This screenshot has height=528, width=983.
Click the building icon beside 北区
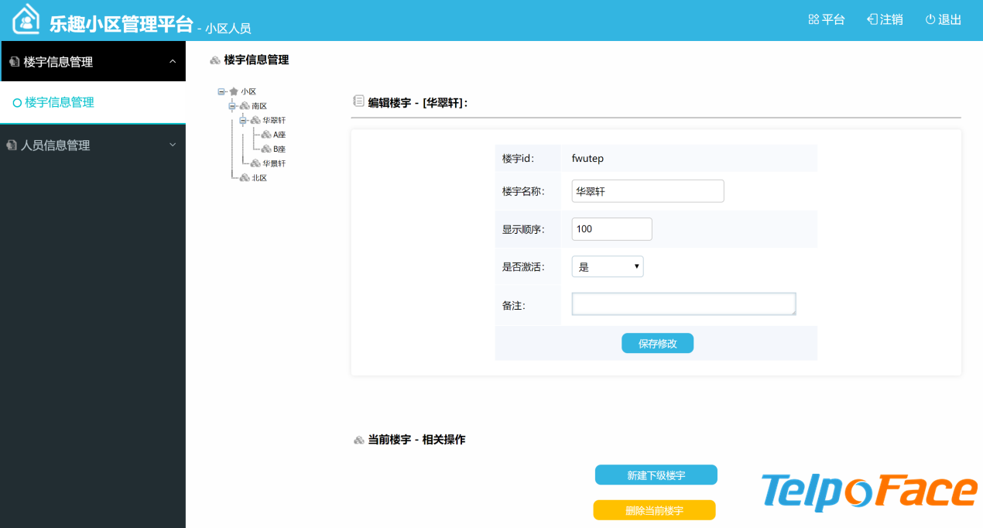[x=245, y=178]
